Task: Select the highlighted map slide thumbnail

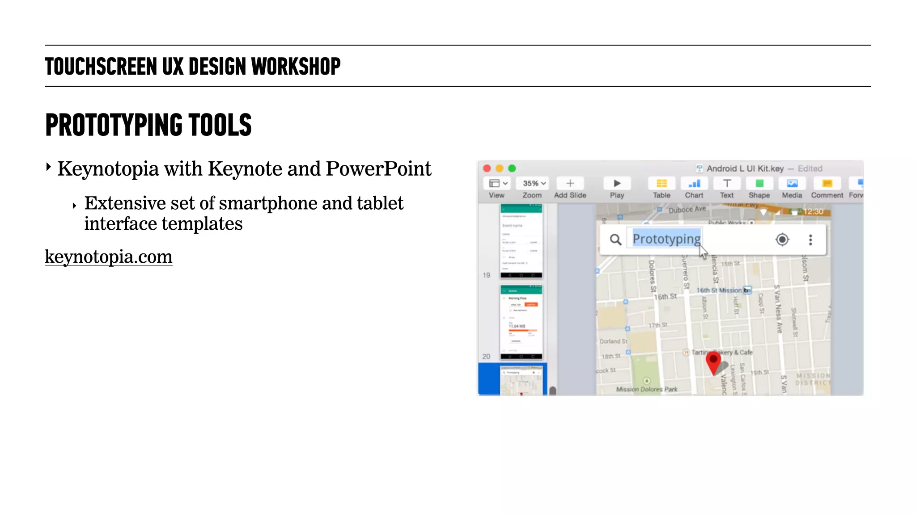Action: (x=522, y=381)
